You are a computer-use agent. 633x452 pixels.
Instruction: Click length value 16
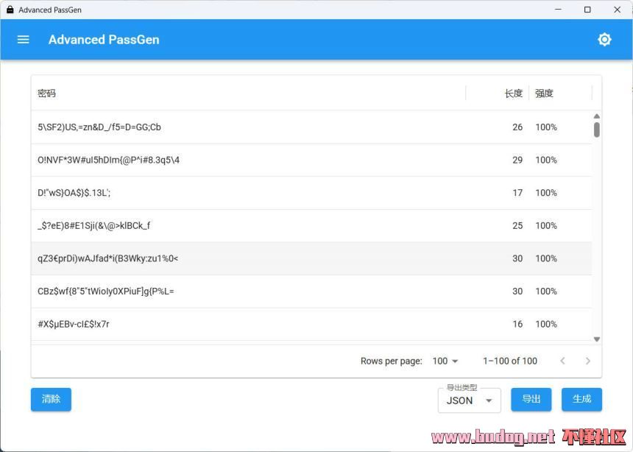pyautogui.click(x=517, y=324)
